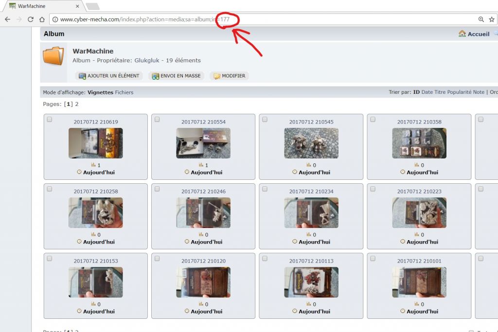The height and width of the screenshot is (332, 498).
Task: Click views count icon under 20170712 210234
Action: click(x=309, y=234)
